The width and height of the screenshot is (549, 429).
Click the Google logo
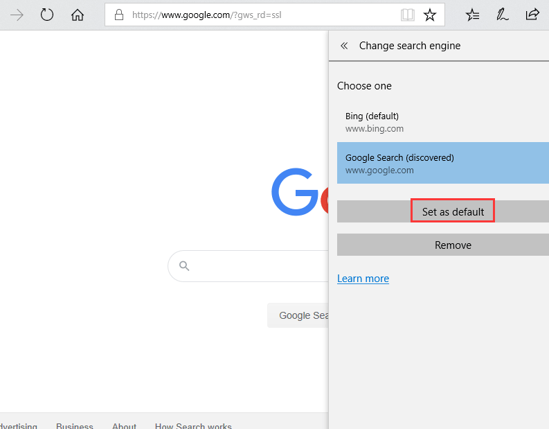(300, 192)
